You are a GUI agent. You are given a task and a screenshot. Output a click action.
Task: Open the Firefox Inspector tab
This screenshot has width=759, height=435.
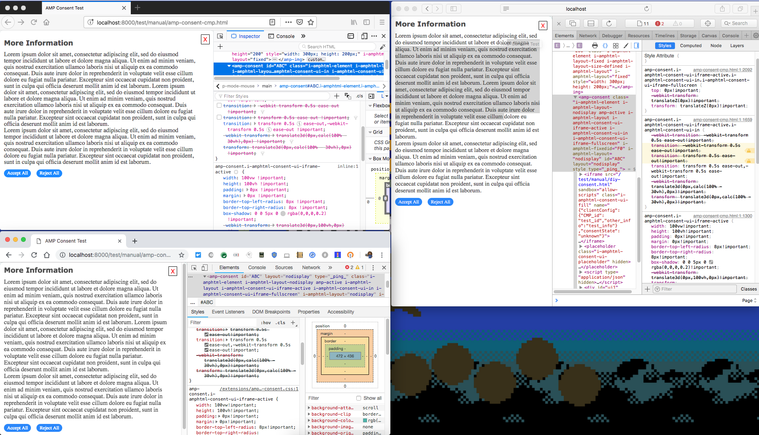[246, 36]
